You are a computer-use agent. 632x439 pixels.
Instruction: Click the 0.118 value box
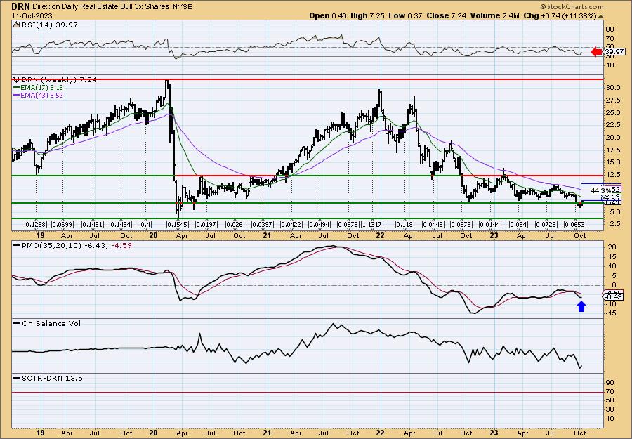pyautogui.click(x=404, y=224)
